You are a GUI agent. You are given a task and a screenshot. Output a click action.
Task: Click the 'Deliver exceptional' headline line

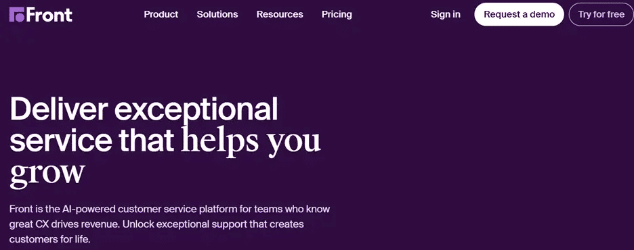144,109
